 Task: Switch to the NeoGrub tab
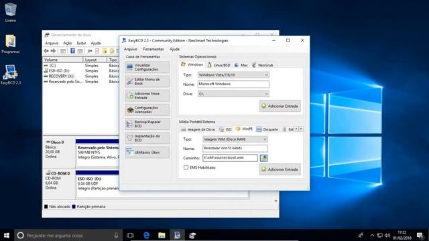pyautogui.click(x=262, y=65)
